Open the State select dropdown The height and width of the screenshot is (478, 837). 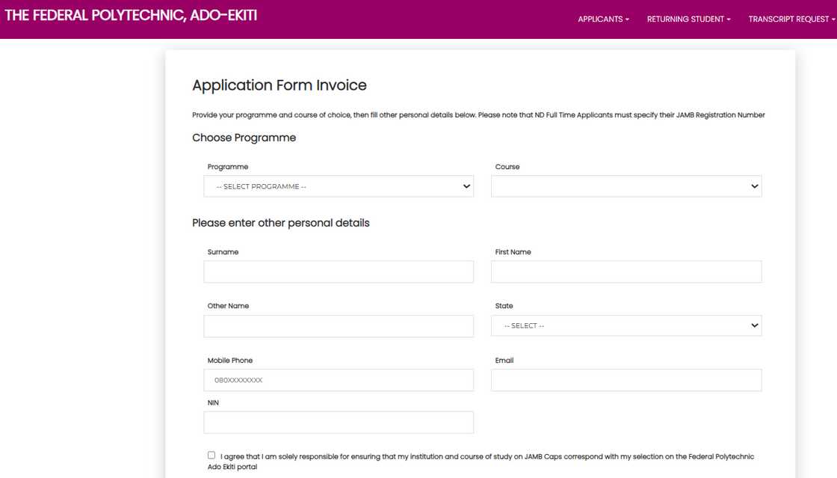pos(626,325)
